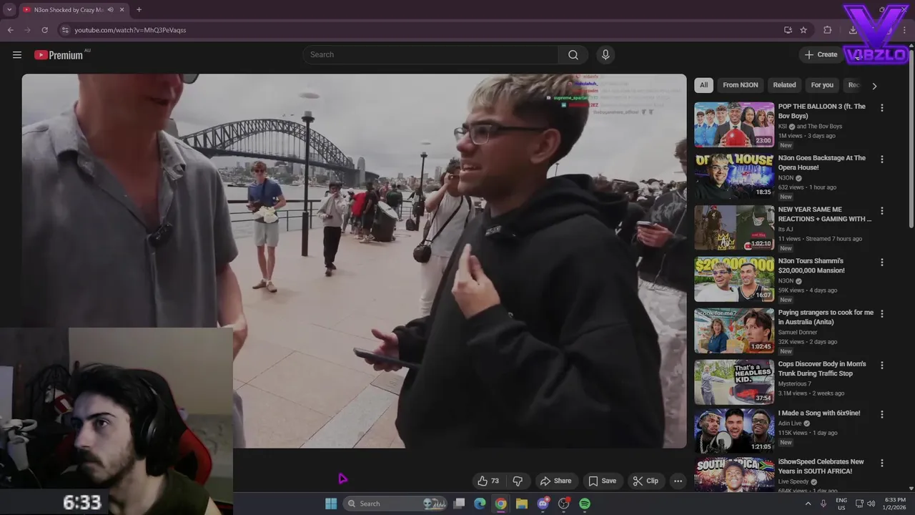
Task: Open the Chrome downloads icon
Action: point(853,30)
